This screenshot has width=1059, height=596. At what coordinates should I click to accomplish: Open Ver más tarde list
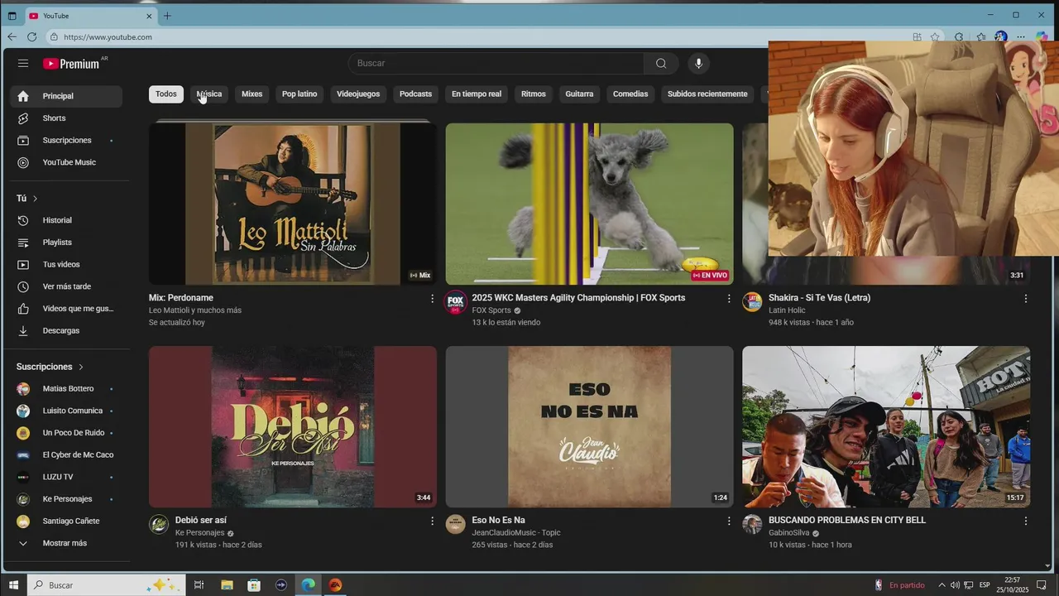[66, 286]
